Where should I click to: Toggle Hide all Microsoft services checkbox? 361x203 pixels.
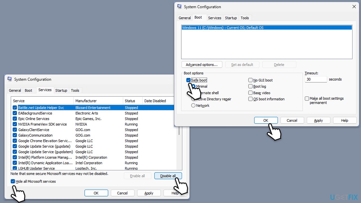13,181
